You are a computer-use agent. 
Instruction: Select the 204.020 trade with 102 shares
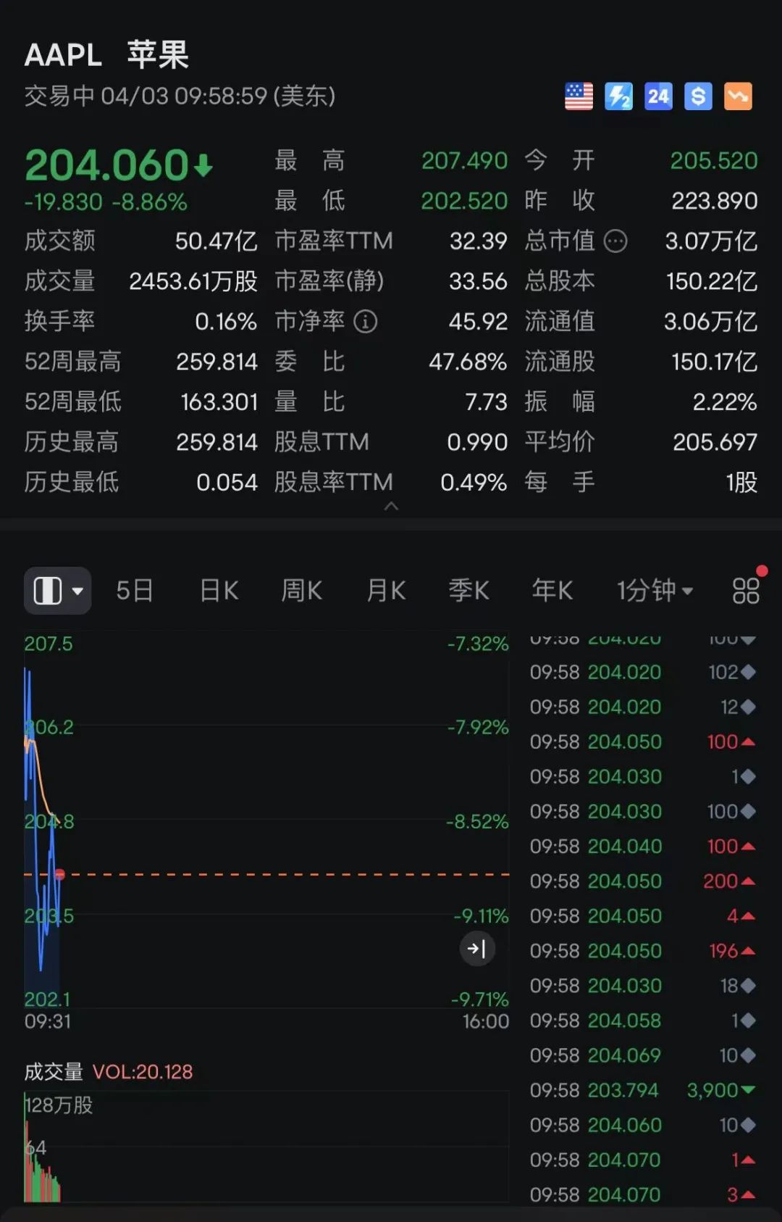click(x=643, y=673)
